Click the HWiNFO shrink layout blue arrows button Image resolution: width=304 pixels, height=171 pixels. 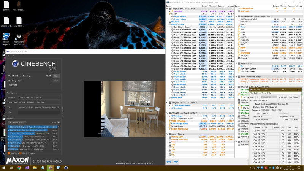click(x=176, y=161)
